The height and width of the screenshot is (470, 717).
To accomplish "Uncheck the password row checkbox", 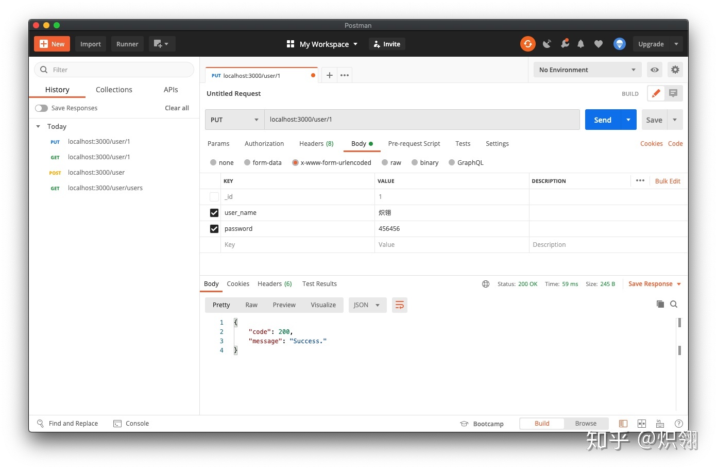I will tap(214, 229).
